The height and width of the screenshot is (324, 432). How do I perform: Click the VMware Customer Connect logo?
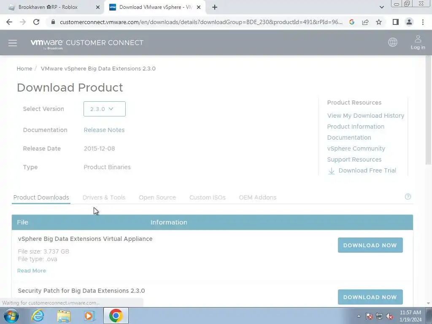pyautogui.click(x=87, y=43)
